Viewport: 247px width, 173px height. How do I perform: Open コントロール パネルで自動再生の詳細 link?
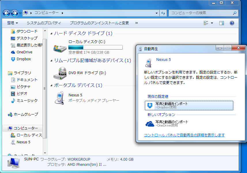184,135
